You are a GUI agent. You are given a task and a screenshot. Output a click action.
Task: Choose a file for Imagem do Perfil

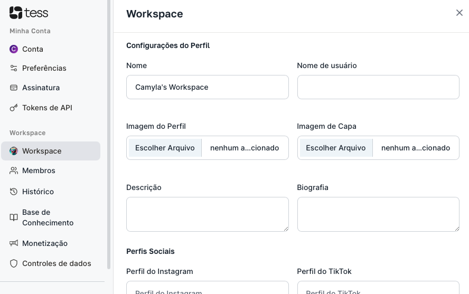[165, 148]
